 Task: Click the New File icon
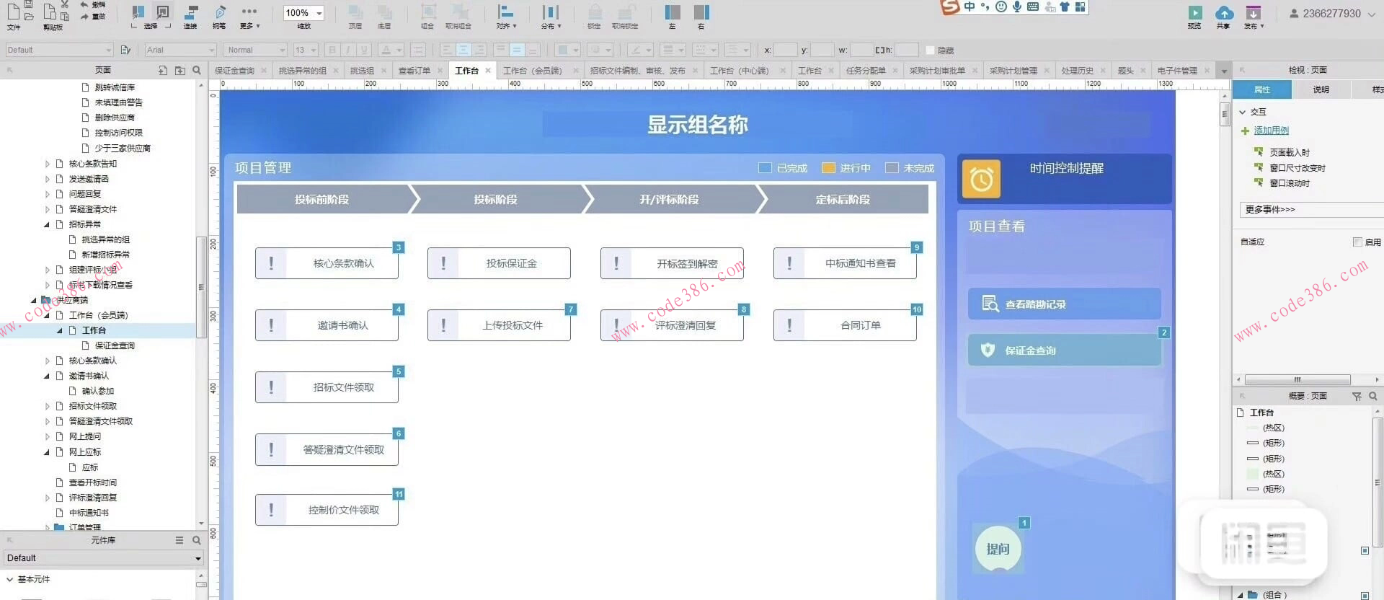13,12
